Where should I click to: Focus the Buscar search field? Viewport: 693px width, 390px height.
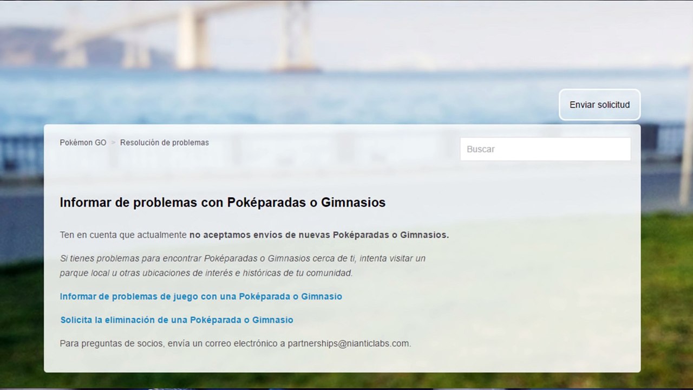(545, 149)
